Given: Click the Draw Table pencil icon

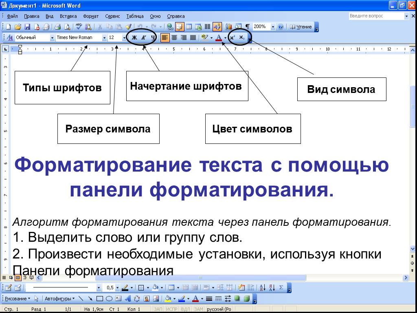Looking at the screenshot, I should [x=8, y=287].
